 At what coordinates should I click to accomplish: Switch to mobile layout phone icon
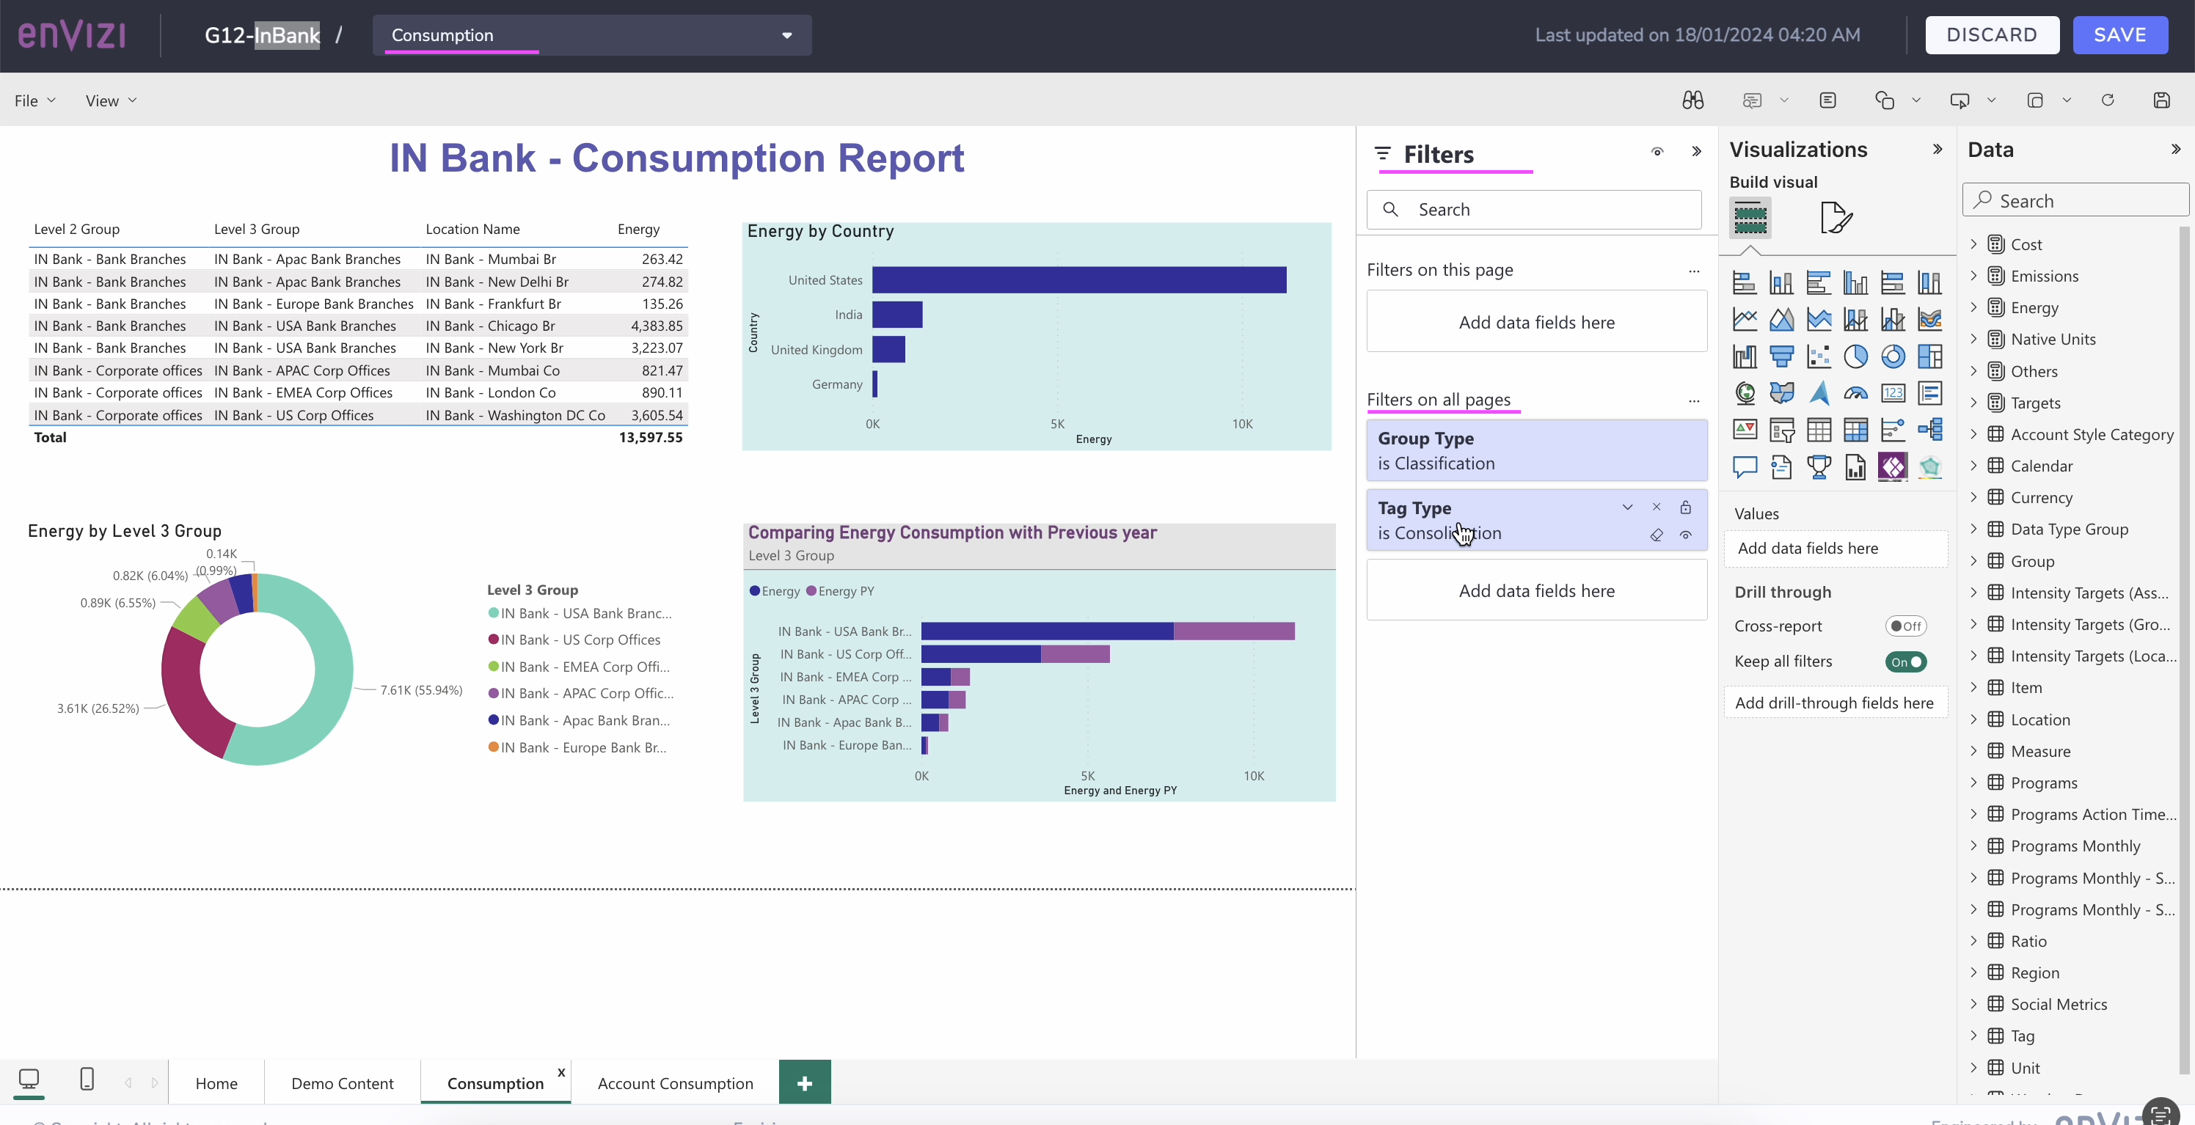pos(87,1079)
